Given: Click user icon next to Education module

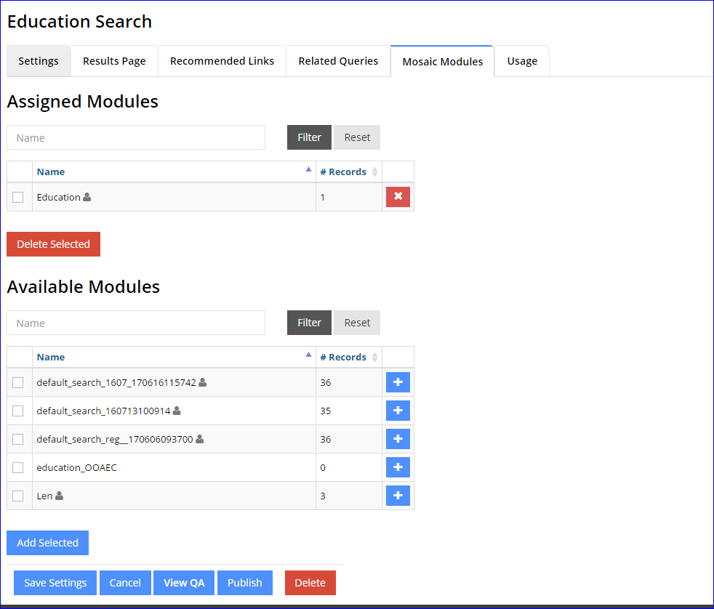Looking at the screenshot, I should [87, 197].
